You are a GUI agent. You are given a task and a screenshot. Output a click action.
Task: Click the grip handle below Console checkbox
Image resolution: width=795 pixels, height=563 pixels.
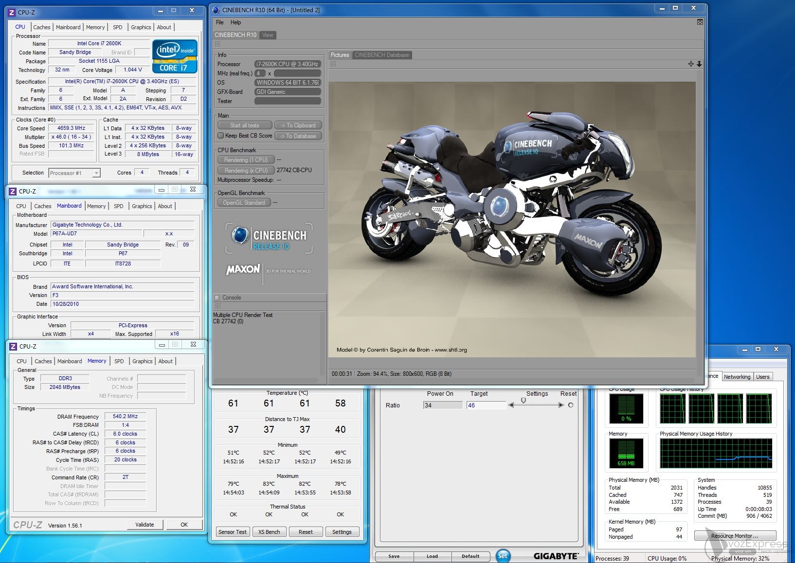point(217,306)
